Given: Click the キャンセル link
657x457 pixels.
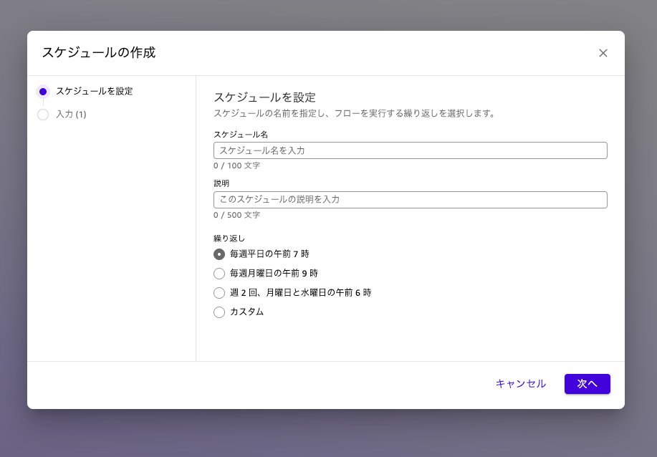Looking at the screenshot, I should tap(520, 384).
